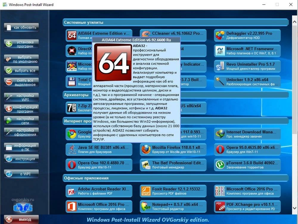The width and height of the screenshot is (298, 224).
Task: Open настройка WPI from the sidebar
Action: 21,97
